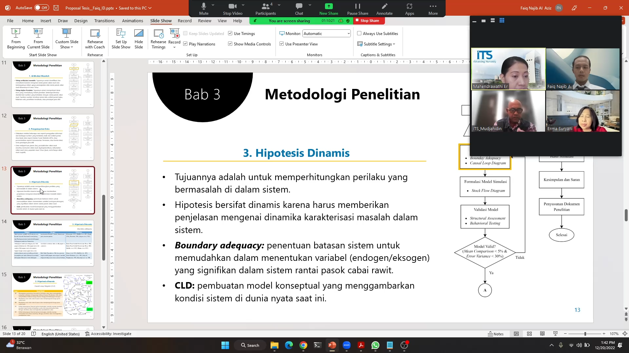Click Rehearse Timings
629x353 pixels.
158,38
